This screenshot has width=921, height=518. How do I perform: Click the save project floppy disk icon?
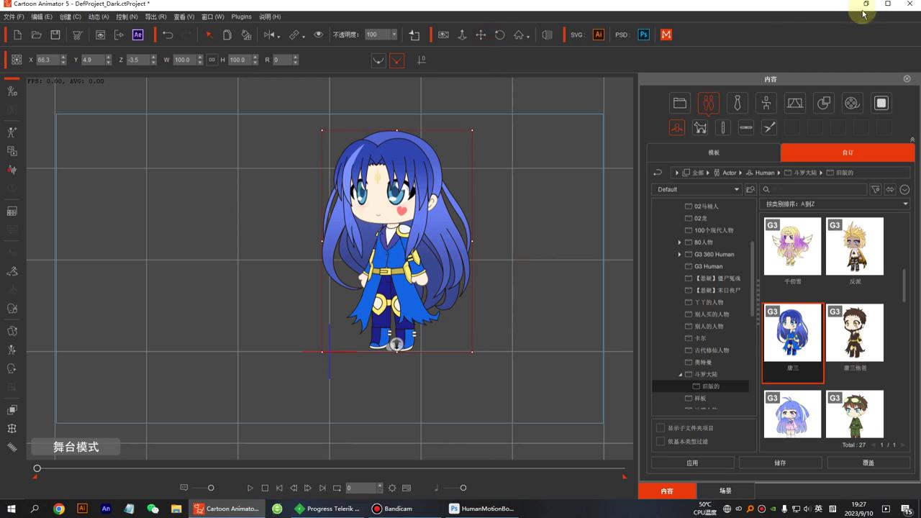(x=55, y=35)
